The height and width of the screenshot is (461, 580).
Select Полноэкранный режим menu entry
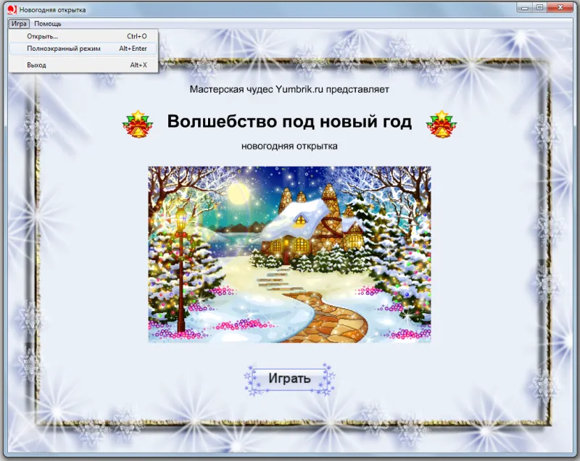83,49
